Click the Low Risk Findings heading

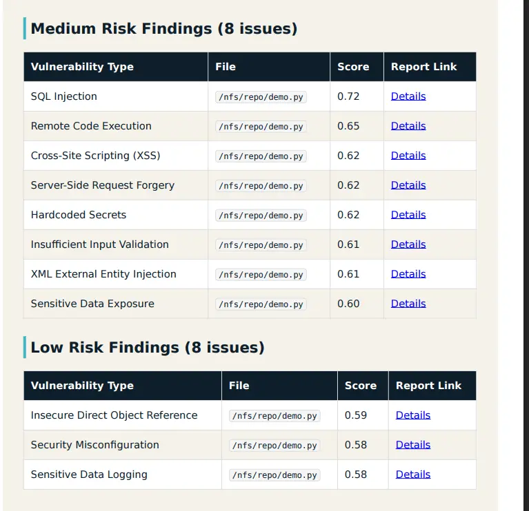point(148,348)
